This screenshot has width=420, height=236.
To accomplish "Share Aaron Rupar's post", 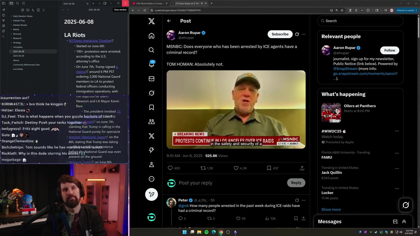I will (302, 168).
